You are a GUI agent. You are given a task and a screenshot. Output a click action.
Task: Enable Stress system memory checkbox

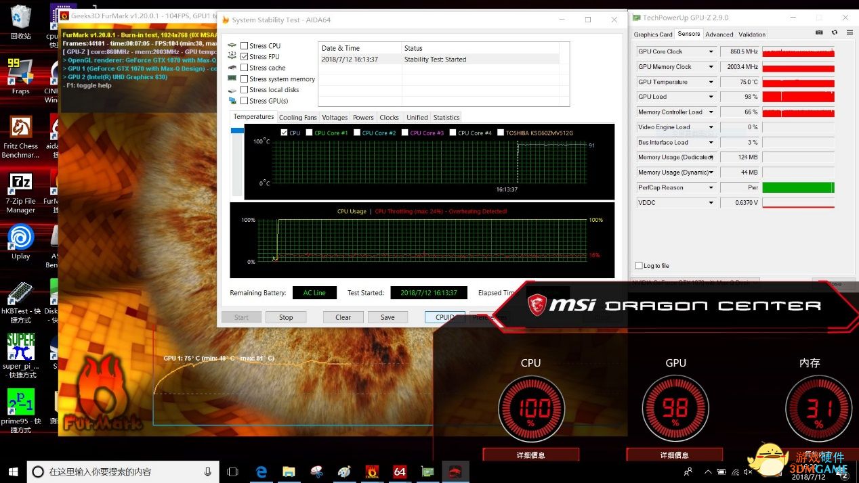click(244, 79)
